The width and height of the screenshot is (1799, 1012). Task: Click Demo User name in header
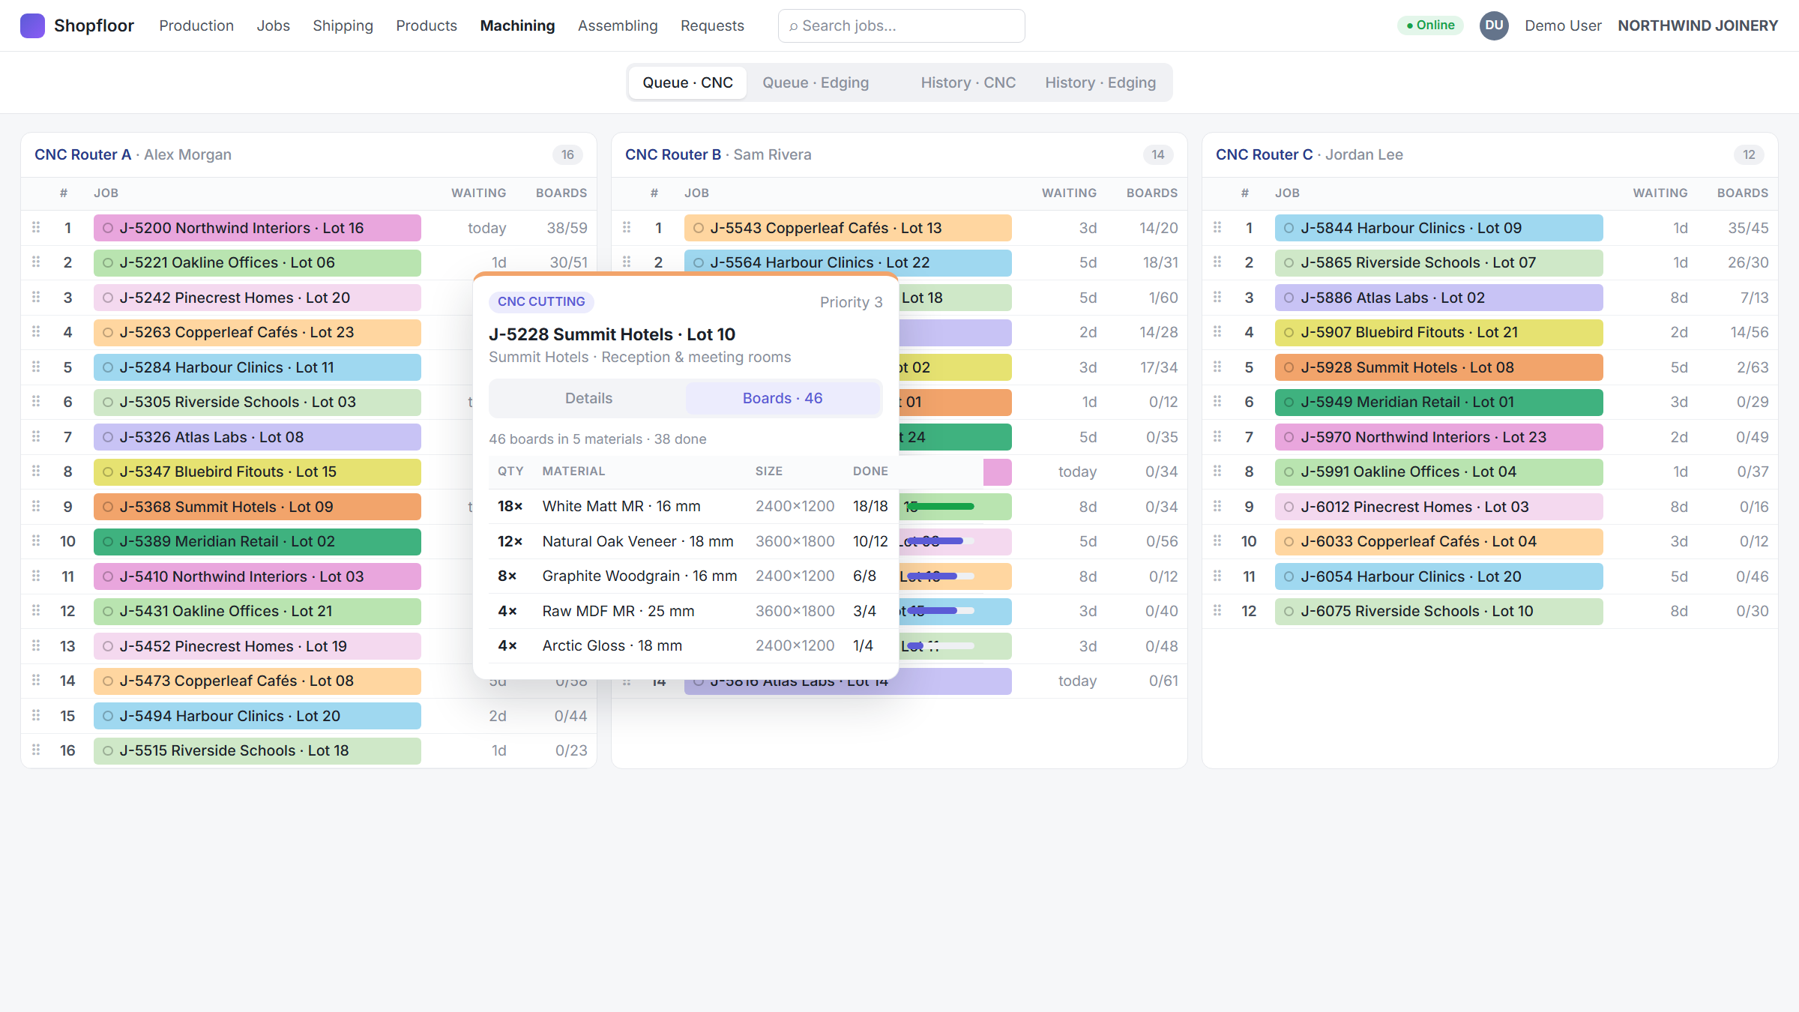[1563, 25]
